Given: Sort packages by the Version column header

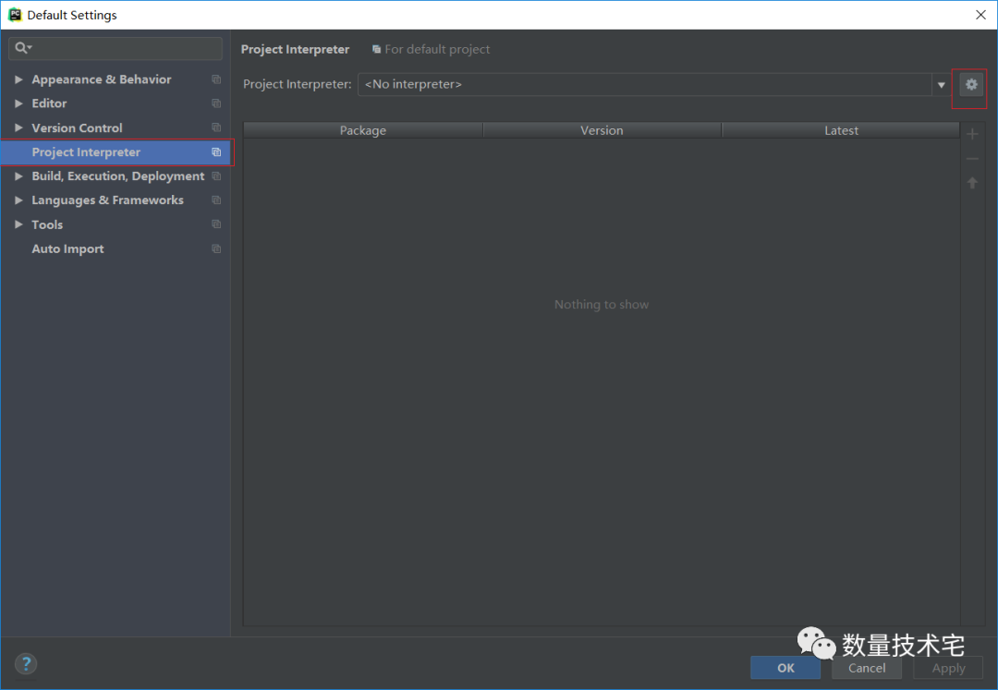Looking at the screenshot, I should pyautogui.click(x=602, y=130).
